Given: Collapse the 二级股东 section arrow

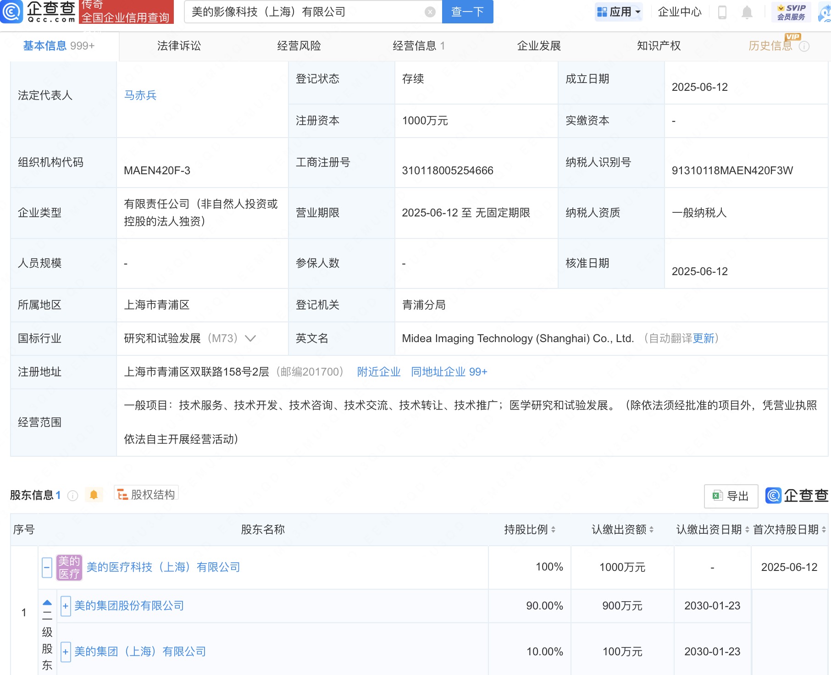Looking at the screenshot, I should tap(47, 602).
